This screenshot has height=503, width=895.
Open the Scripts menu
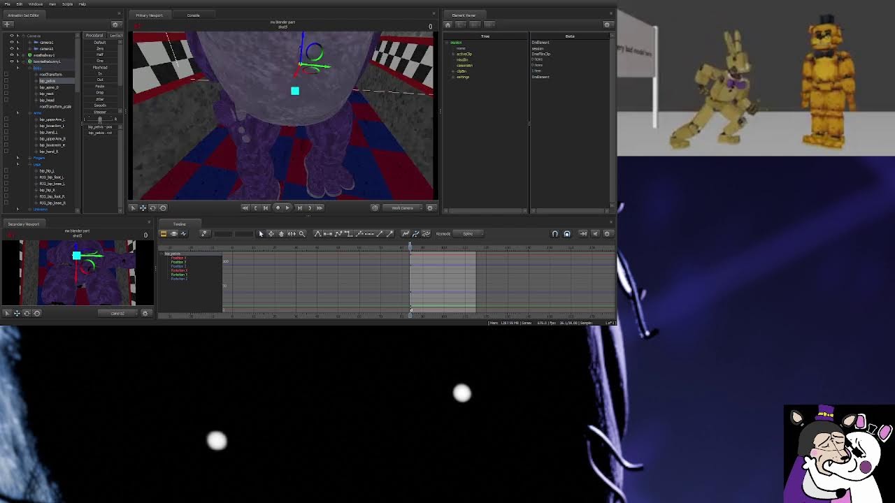pyautogui.click(x=68, y=4)
